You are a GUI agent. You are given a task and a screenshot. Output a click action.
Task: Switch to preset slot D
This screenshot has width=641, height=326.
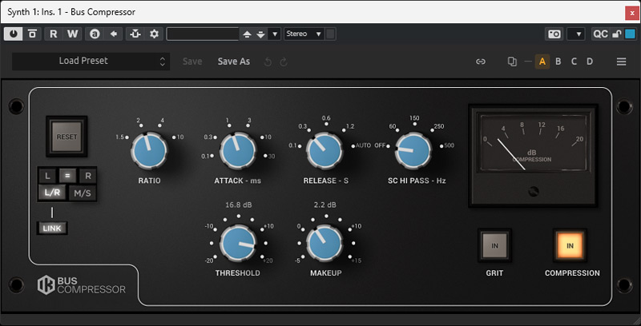[590, 62]
